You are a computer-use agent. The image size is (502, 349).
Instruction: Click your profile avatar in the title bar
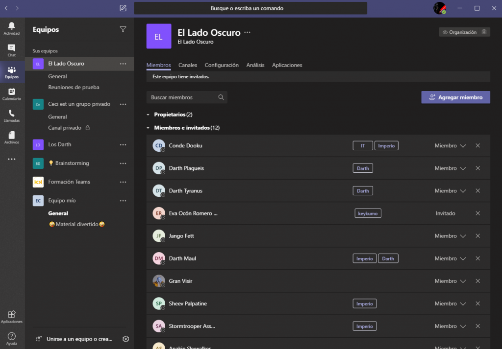pyautogui.click(x=439, y=8)
